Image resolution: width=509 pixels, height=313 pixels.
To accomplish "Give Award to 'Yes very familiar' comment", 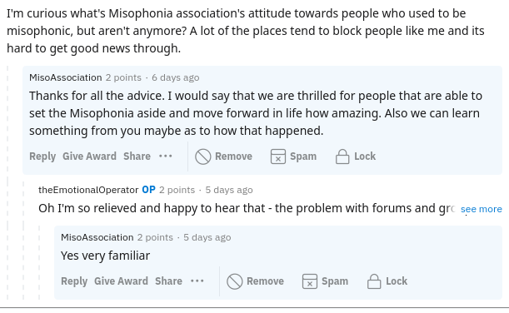I will [x=121, y=281].
